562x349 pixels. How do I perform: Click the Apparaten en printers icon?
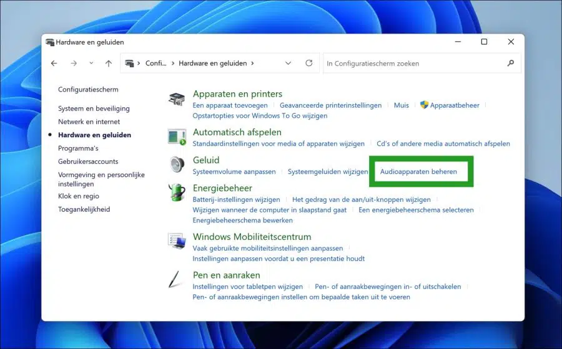177,98
